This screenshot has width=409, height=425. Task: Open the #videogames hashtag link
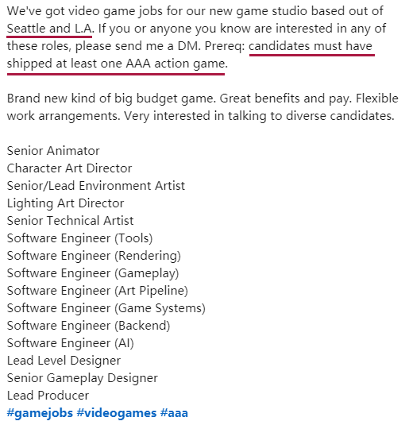(x=117, y=413)
